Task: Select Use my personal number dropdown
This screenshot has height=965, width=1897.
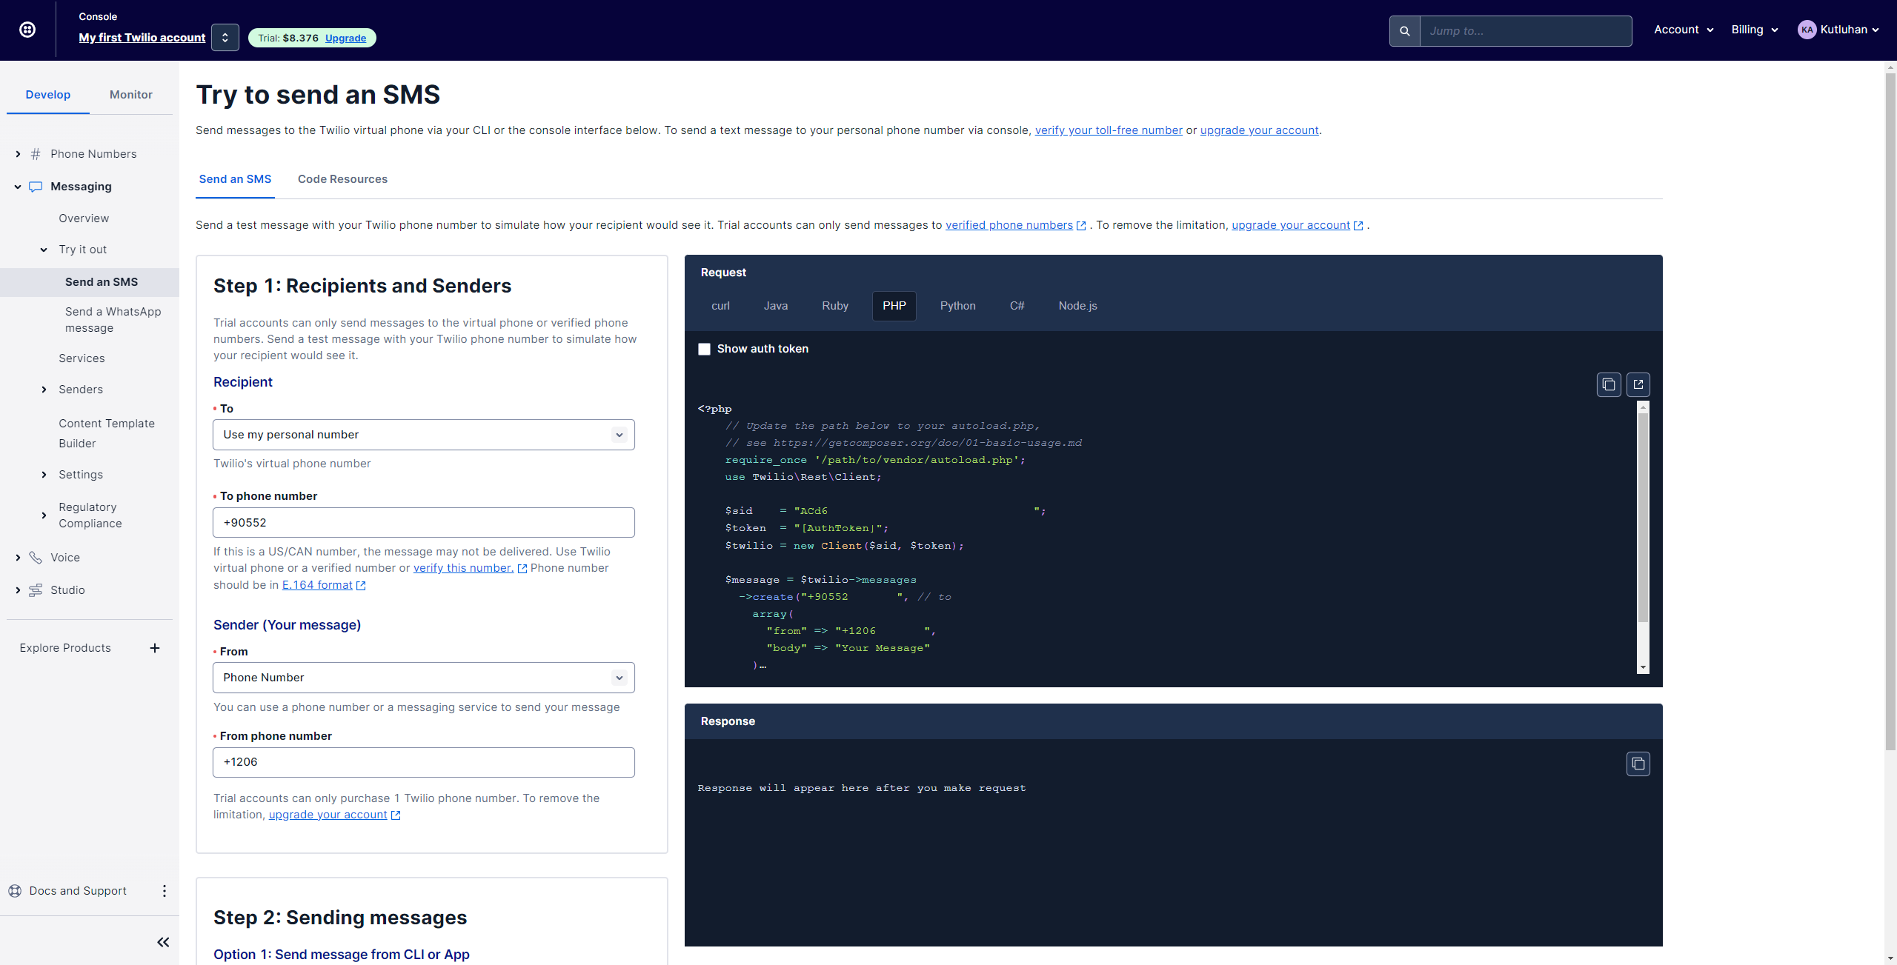Action: click(423, 433)
